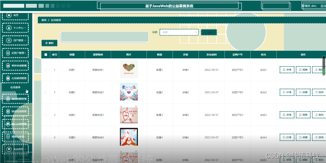Check the checkbox for row 标题1
The width and height of the screenshot is (326, 163).
(x=46, y=70)
